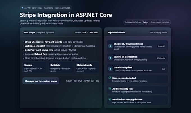The height and width of the screenshot is (113, 191).
Task: Click the Update order/payment status description
Action: 133,70
